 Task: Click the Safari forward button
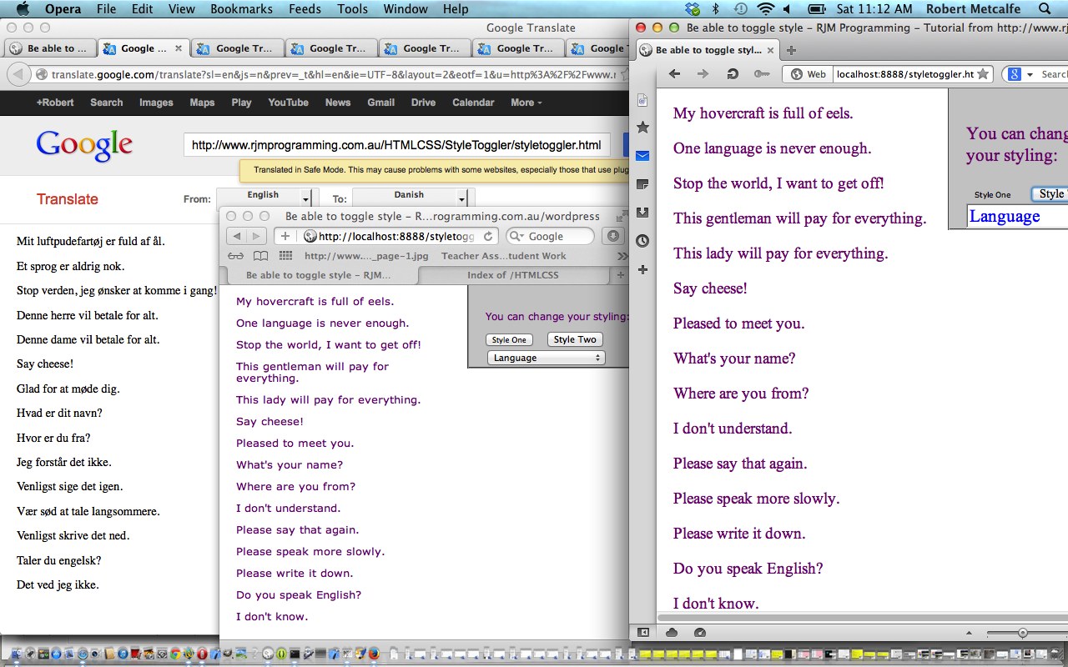click(x=256, y=236)
